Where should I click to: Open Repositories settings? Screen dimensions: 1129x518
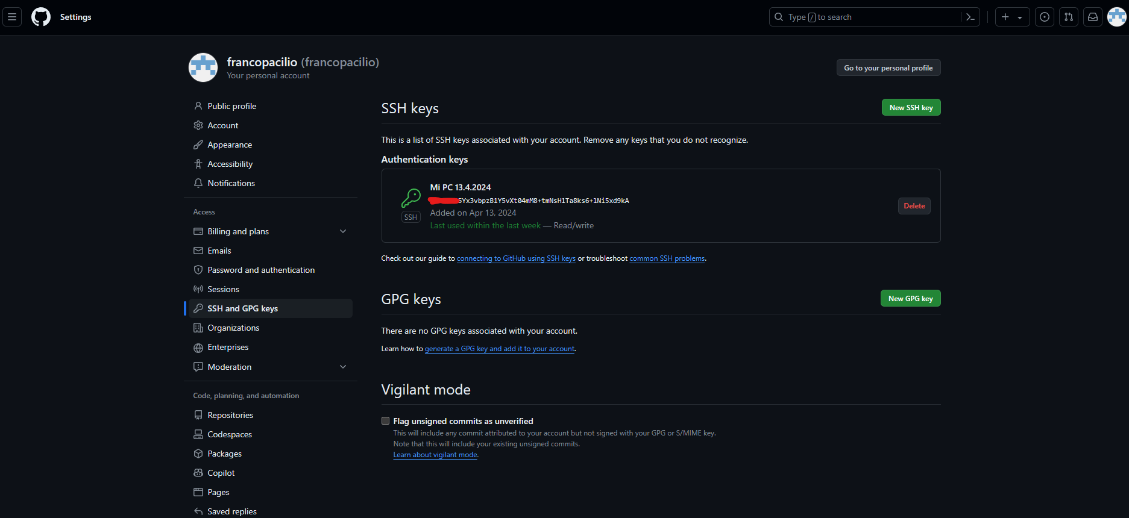271,415
